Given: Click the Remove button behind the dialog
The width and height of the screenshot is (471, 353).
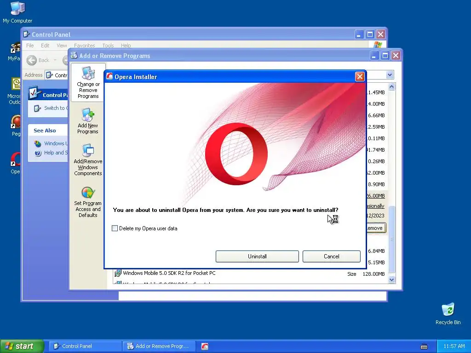Looking at the screenshot, I should click(376, 228).
